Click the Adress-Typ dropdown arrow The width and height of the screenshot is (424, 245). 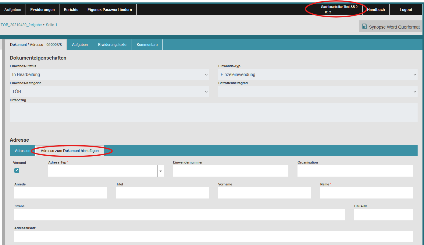[160, 171]
